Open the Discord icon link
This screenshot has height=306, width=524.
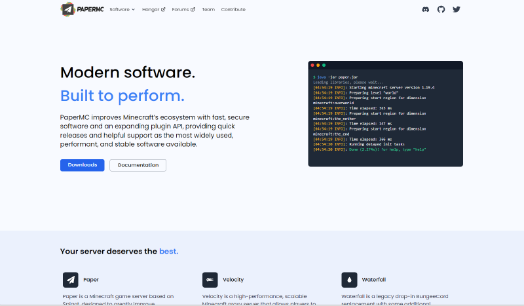426,9
